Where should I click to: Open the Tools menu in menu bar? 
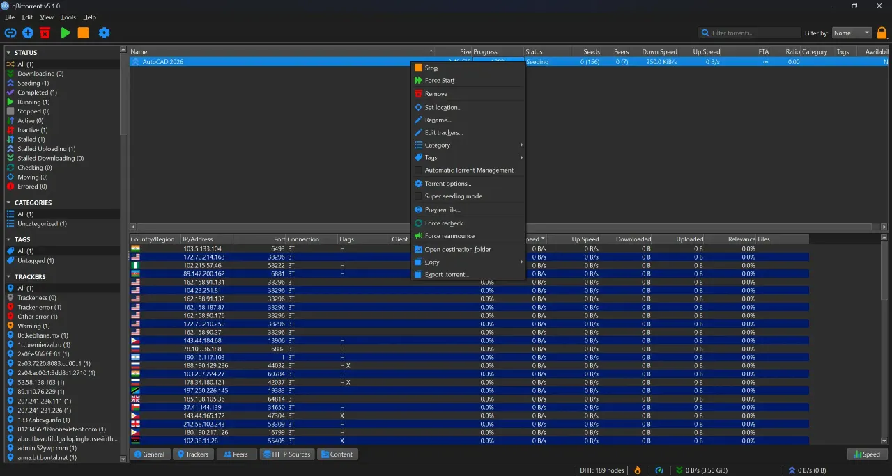pyautogui.click(x=68, y=17)
